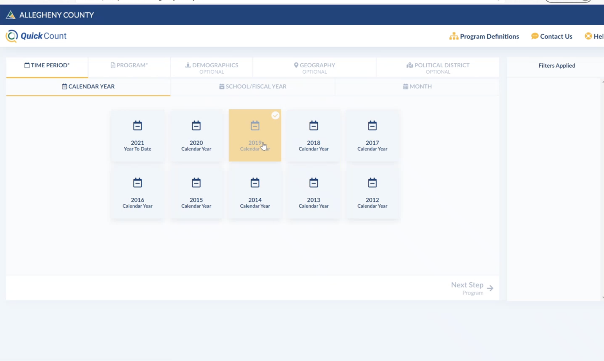The height and width of the screenshot is (361, 604).
Task: Click the Contact Us chat bubble icon
Action: [x=535, y=36]
